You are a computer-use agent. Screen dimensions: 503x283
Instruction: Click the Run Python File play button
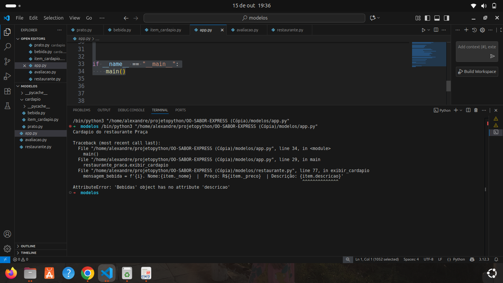[x=423, y=30]
